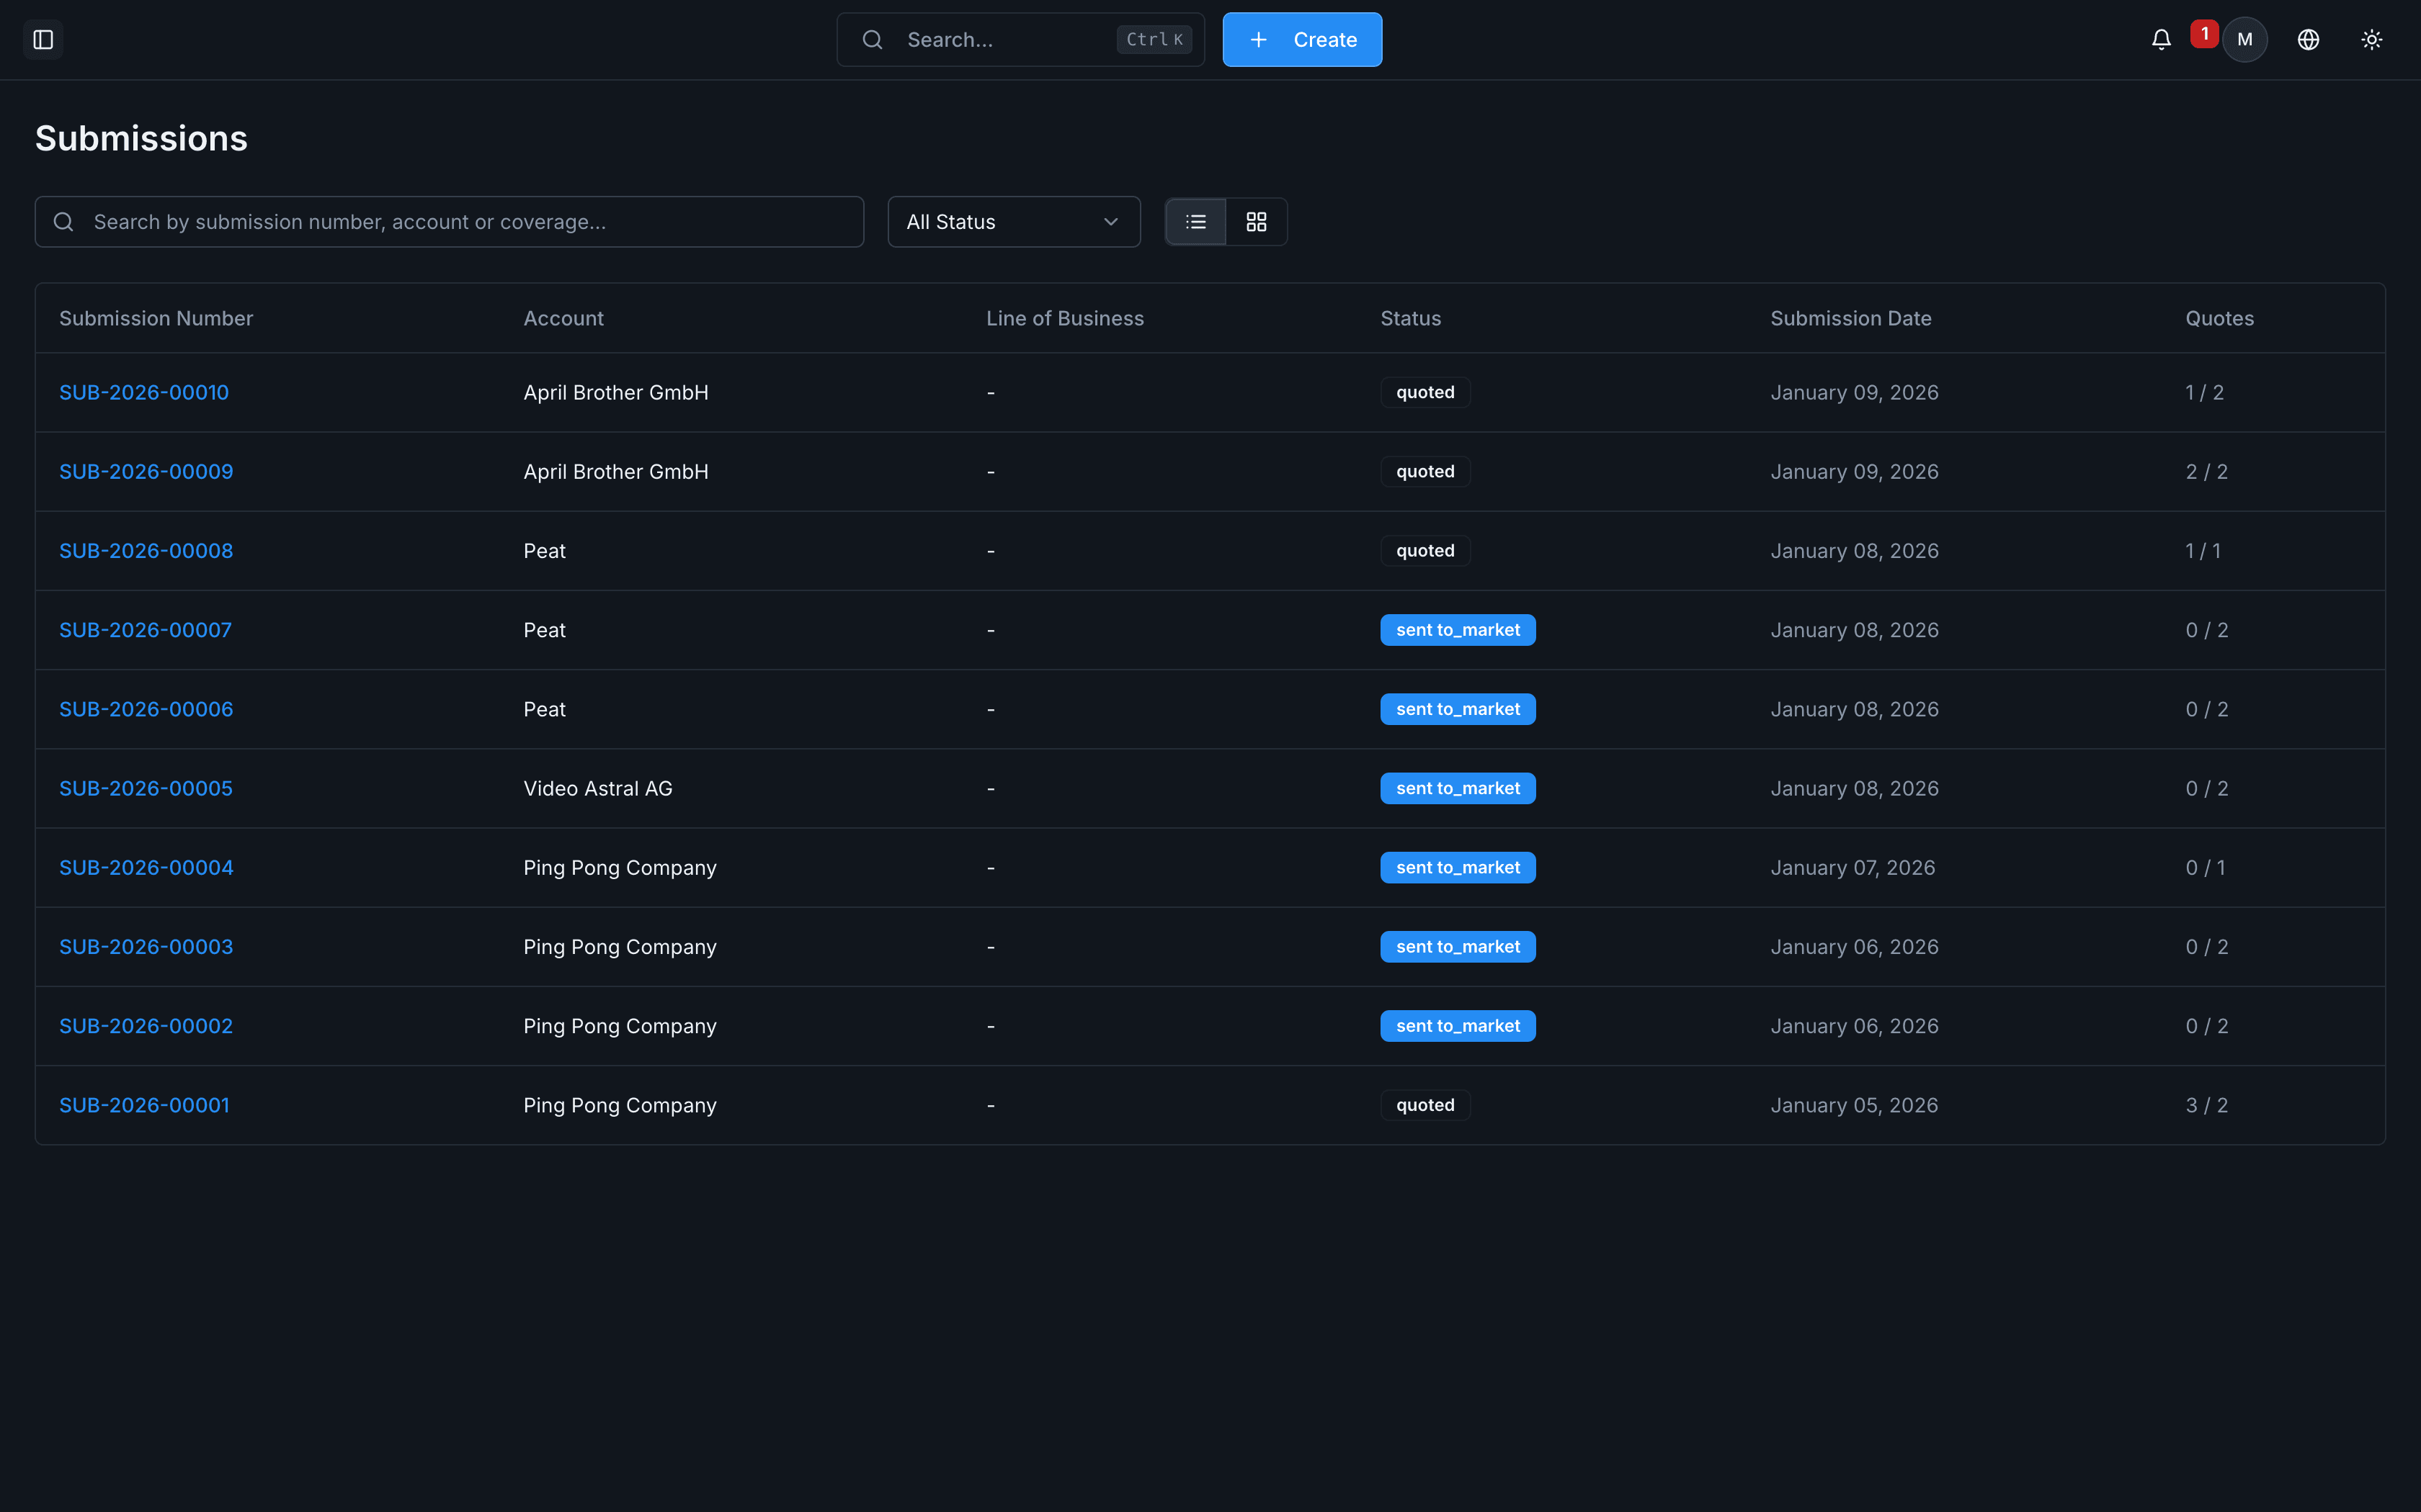Click the Status column header

(1411, 319)
